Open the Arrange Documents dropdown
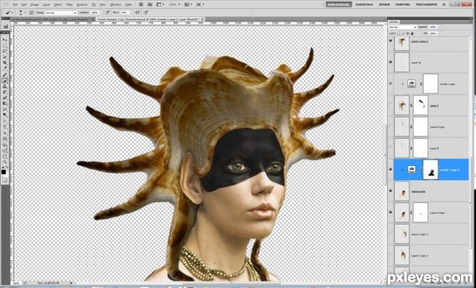The height and width of the screenshot is (288, 476). 188,5
